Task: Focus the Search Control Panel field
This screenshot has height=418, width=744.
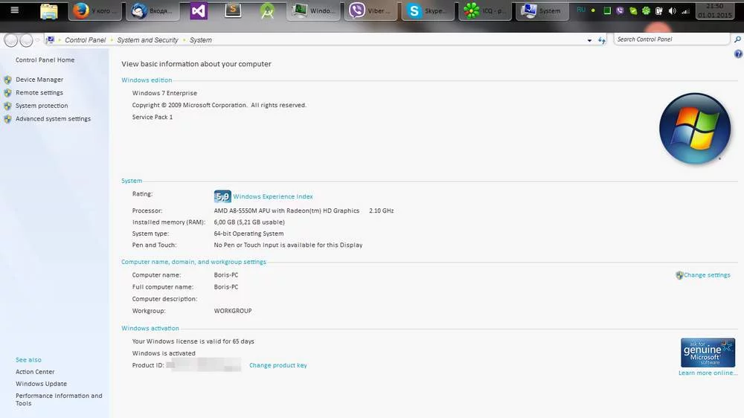Action: [671, 39]
